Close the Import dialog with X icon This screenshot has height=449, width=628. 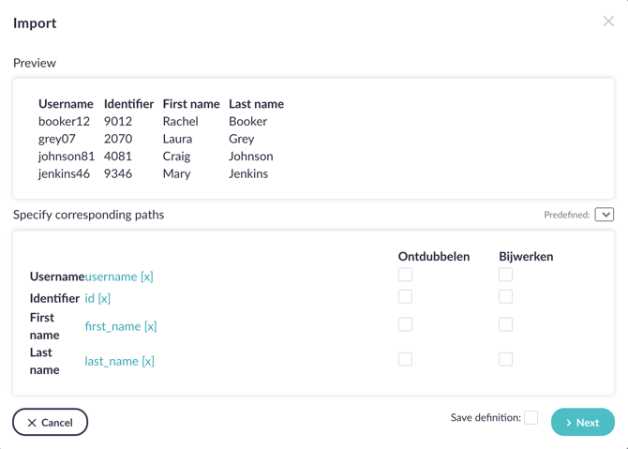click(608, 22)
